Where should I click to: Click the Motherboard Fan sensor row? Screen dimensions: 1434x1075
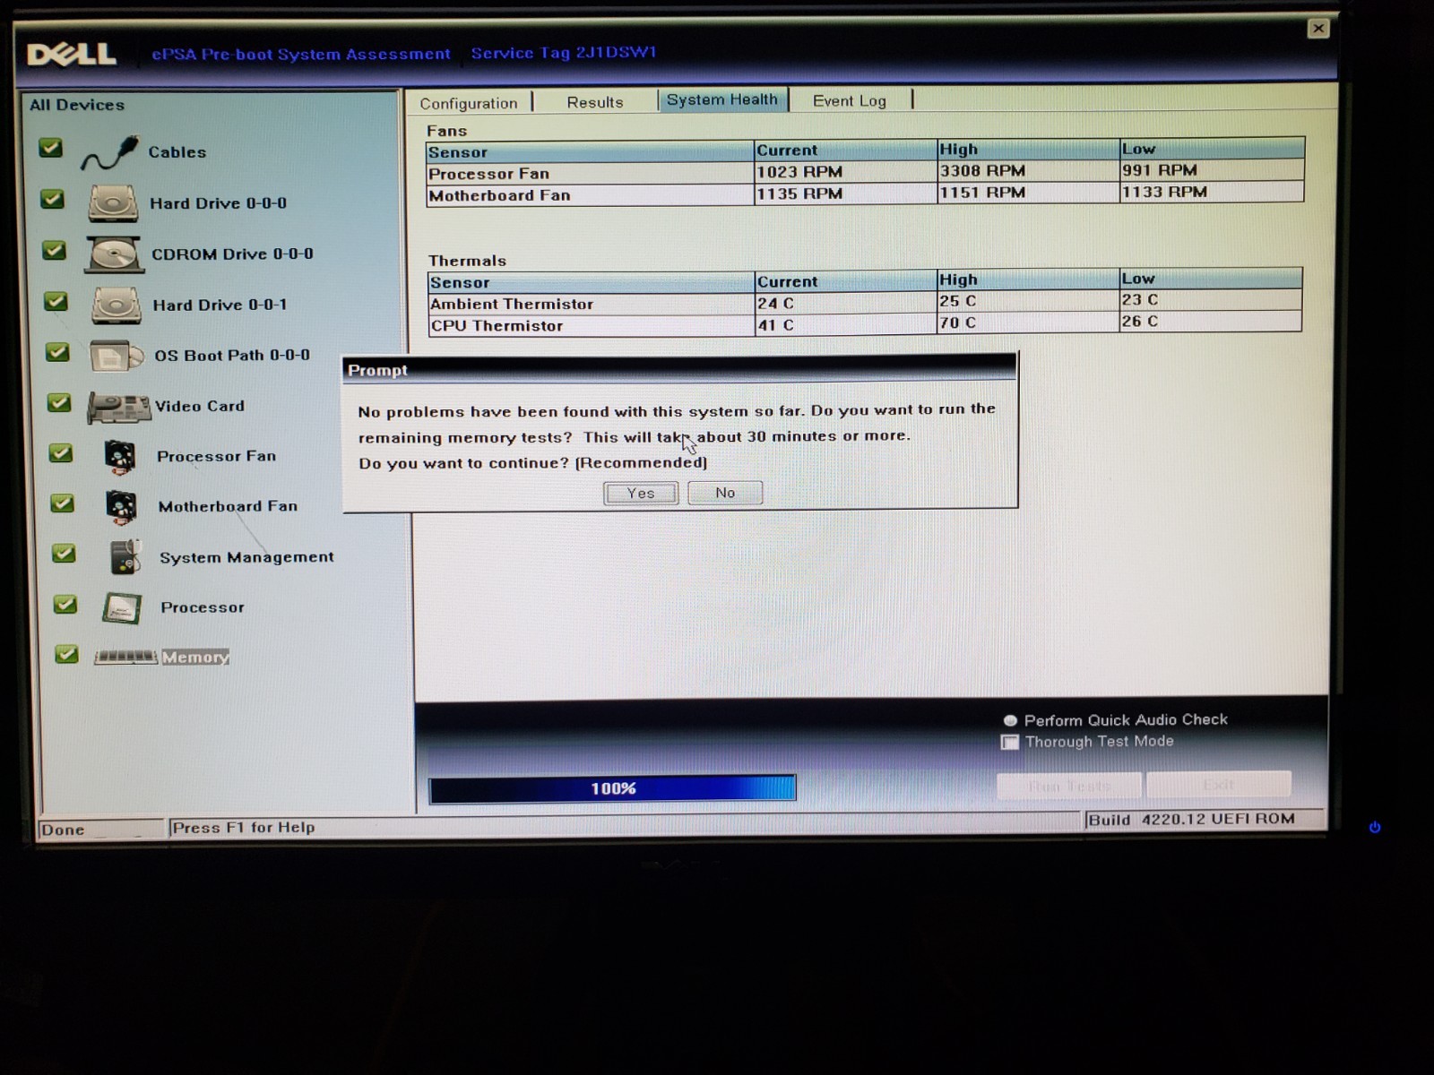click(x=866, y=193)
